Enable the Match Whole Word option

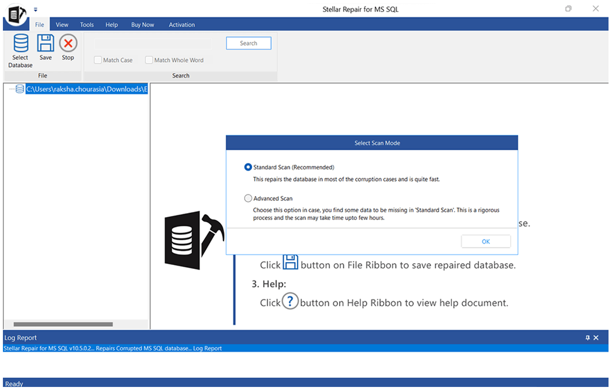[x=149, y=59]
